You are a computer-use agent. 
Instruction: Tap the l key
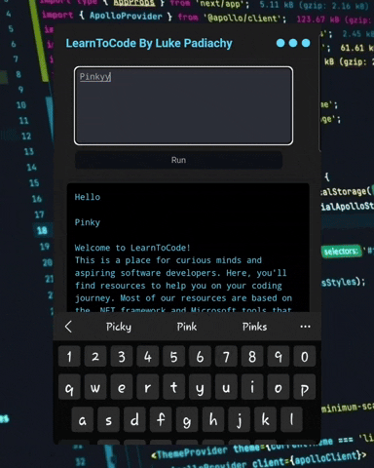tap(291, 419)
